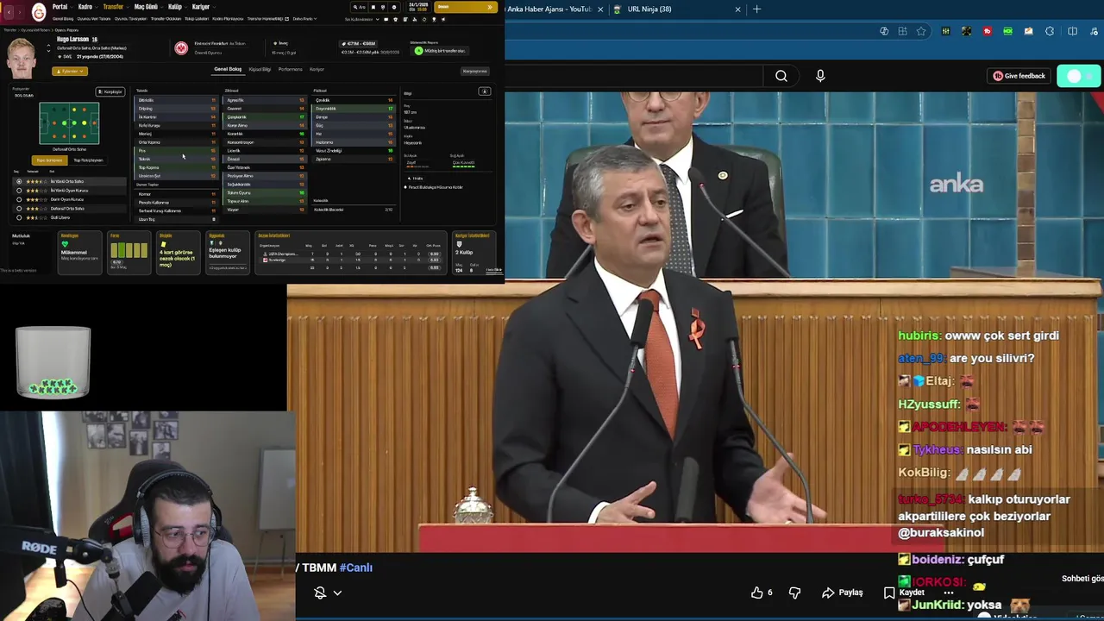Go back with game navigation left arrow
The height and width of the screenshot is (621, 1104).
[x=9, y=12]
